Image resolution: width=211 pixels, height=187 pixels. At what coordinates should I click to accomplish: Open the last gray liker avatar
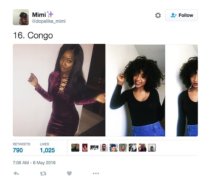click(152, 148)
